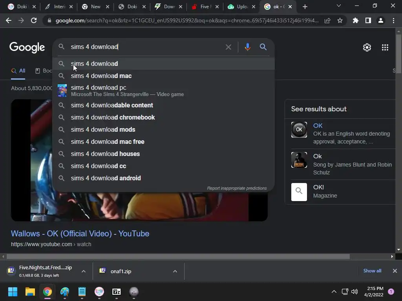Image resolution: width=402 pixels, height=301 pixels.
Task: Click the browser back arrow
Action: (9, 20)
